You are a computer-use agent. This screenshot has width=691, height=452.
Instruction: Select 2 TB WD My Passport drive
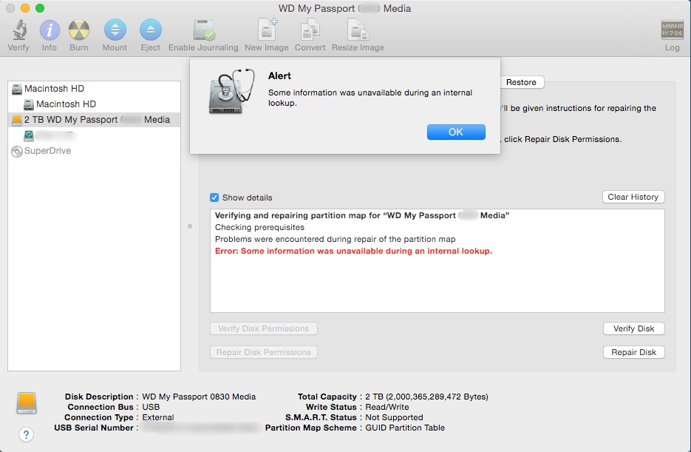pyautogui.click(x=96, y=120)
